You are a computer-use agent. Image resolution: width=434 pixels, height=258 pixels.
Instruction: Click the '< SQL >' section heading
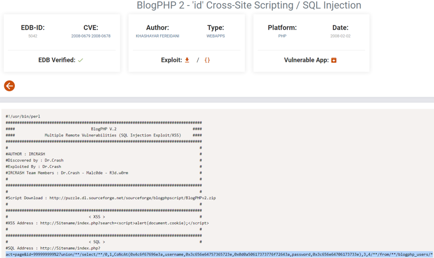coord(97,242)
